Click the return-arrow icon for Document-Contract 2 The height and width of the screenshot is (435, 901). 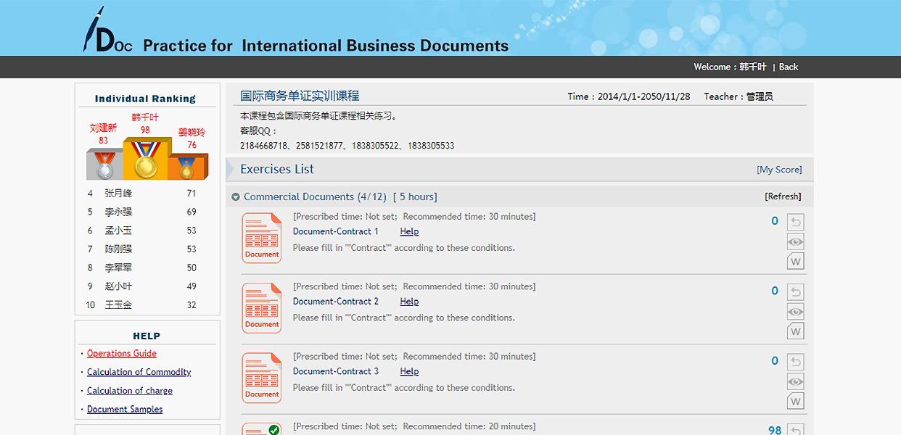click(x=796, y=292)
